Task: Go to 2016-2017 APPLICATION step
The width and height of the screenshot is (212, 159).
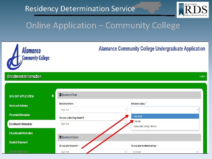Action: (x=21, y=96)
